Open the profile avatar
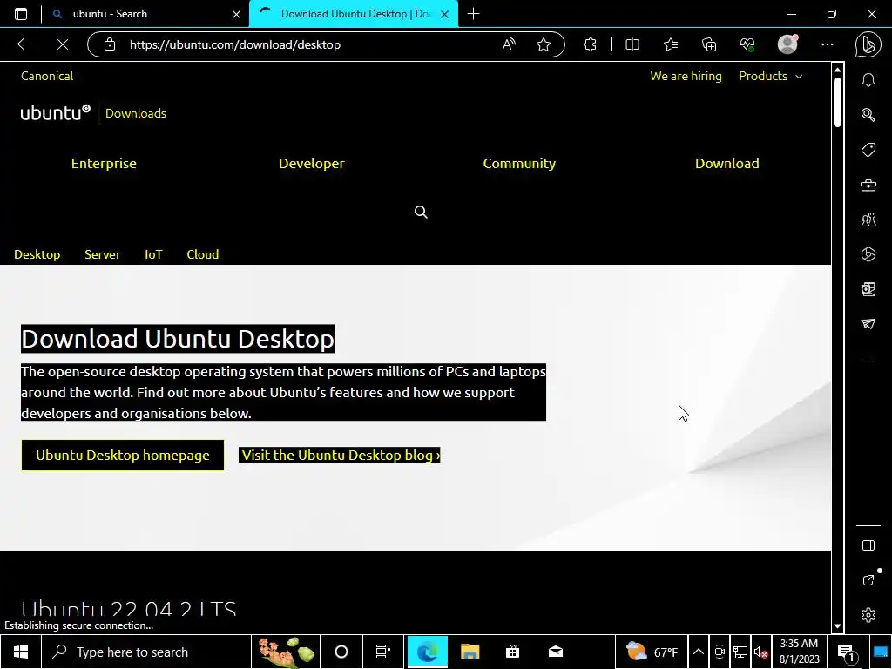The width and height of the screenshot is (892, 669). click(x=787, y=44)
